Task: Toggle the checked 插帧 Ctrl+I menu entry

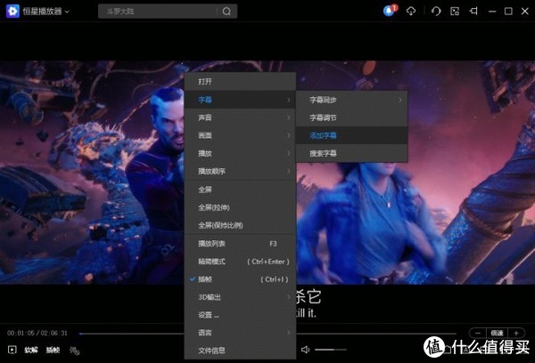Action: [240, 279]
